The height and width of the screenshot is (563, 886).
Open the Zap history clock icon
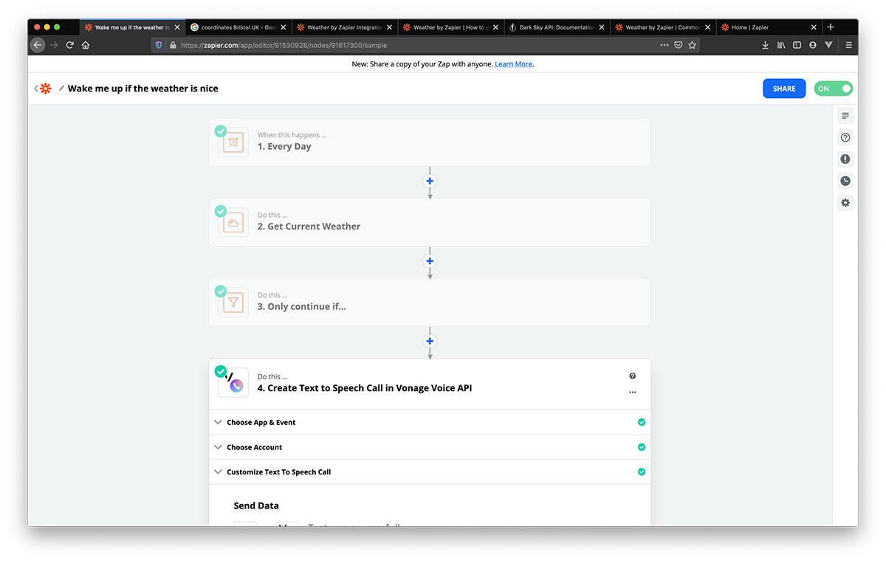click(x=845, y=181)
